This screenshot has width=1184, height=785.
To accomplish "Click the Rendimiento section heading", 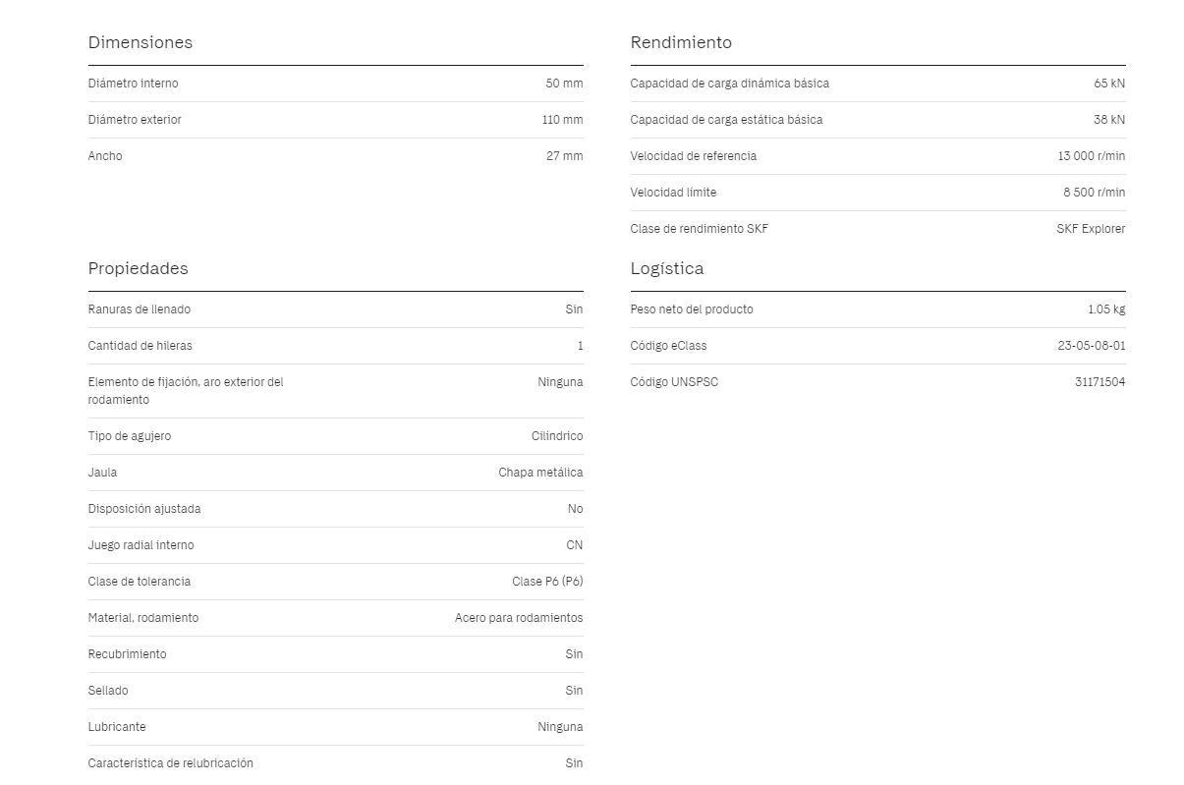I will click(x=681, y=42).
